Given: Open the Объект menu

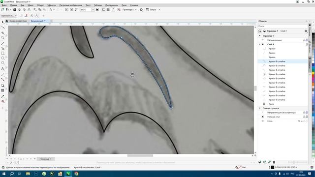Looking at the screenshot, I should coord(40,5).
